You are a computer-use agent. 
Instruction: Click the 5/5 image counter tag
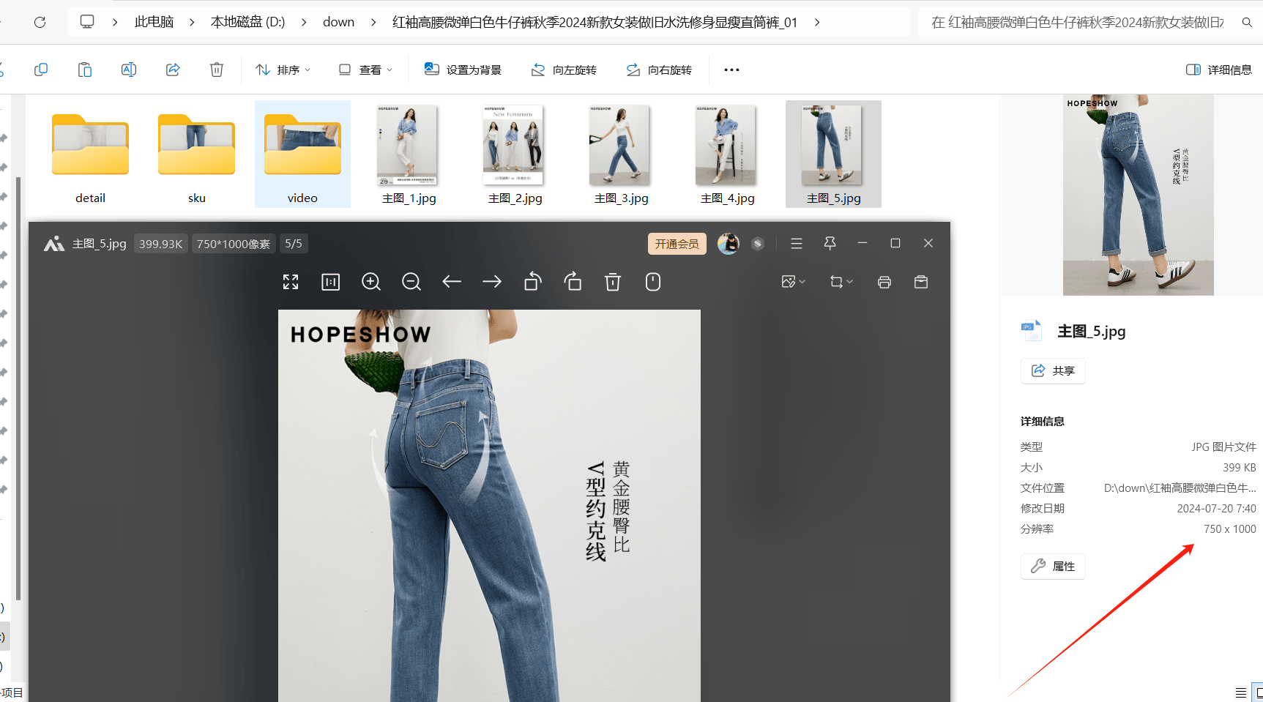click(x=294, y=244)
